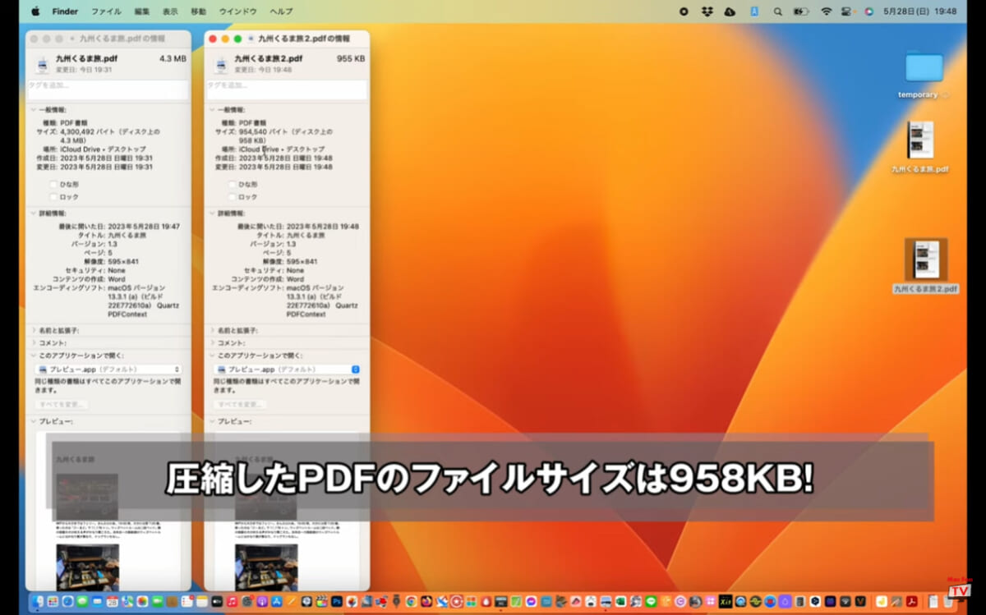Open the Apple menu
This screenshot has height=615, width=986.
[x=35, y=11]
